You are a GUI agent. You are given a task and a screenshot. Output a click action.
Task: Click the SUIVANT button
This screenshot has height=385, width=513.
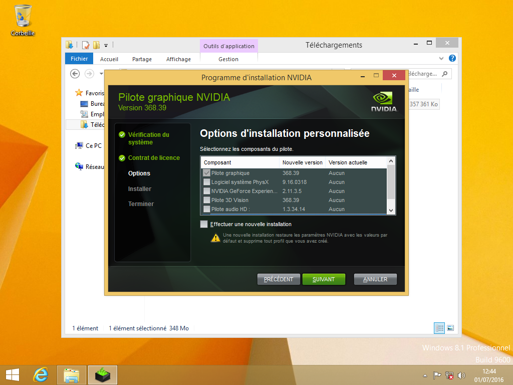click(x=324, y=279)
